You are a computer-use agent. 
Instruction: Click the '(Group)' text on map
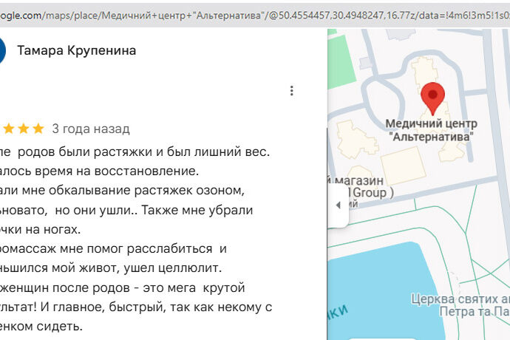click(370, 194)
